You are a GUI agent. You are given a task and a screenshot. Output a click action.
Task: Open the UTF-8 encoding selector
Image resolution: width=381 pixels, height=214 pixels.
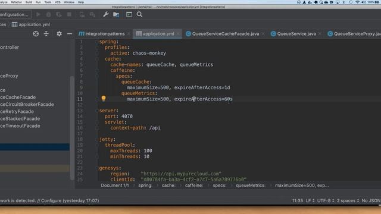click(326, 201)
